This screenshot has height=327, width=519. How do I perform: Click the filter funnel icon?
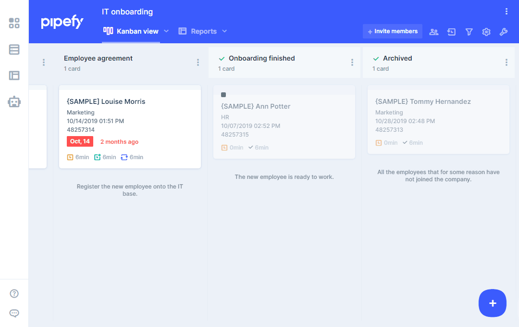(x=469, y=32)
